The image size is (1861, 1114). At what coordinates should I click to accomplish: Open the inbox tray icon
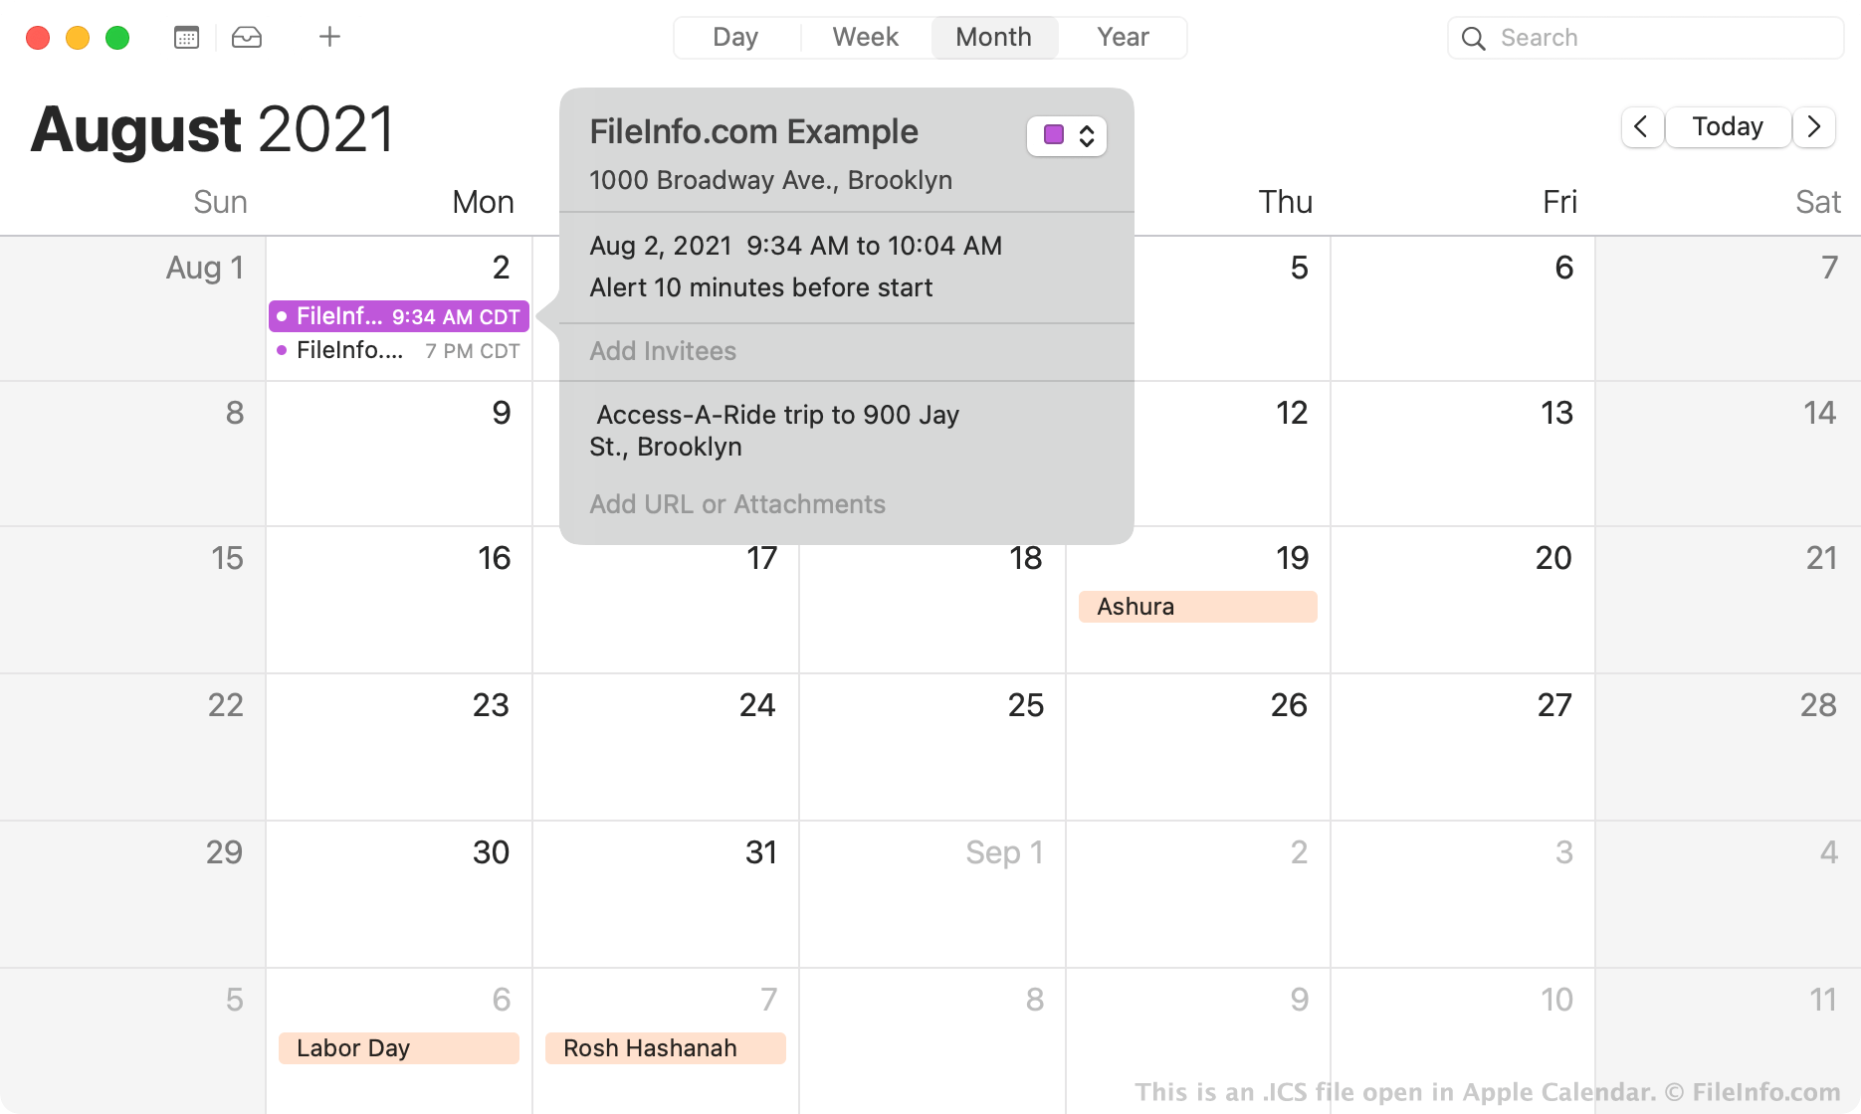tap(247, 38)
